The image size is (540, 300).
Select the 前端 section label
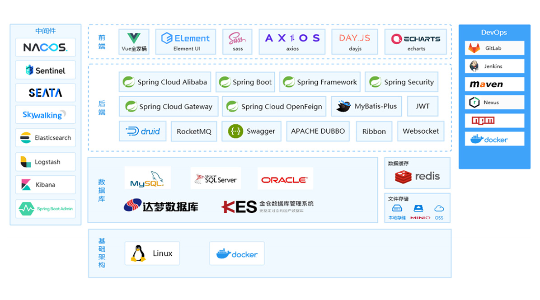click(x=102, y=42)
